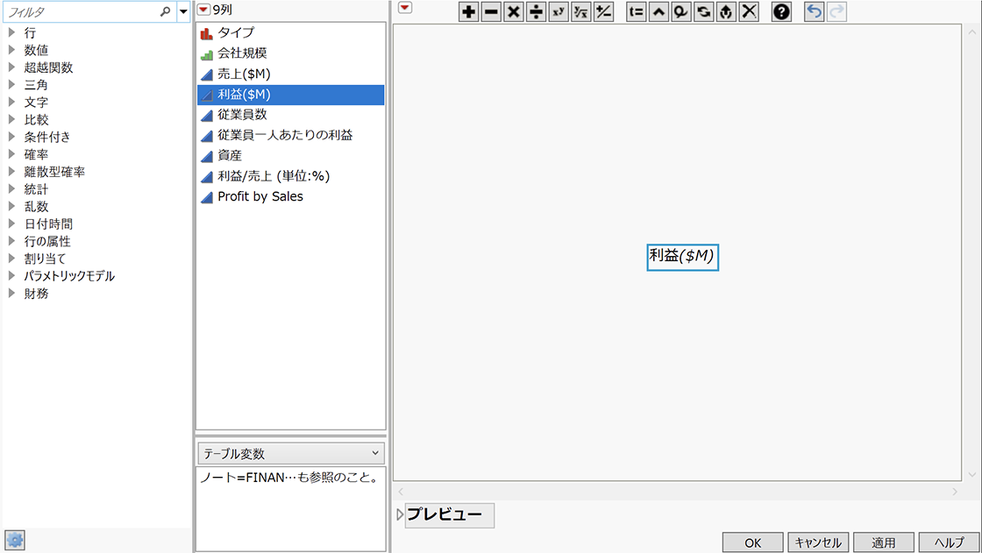This screenshot has height=553, width=982.
Task: Click the power x^y operator button
Action: pos(559,12)
